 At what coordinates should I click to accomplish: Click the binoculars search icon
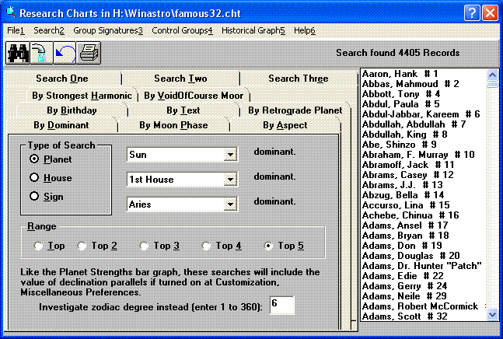(17, 53)
